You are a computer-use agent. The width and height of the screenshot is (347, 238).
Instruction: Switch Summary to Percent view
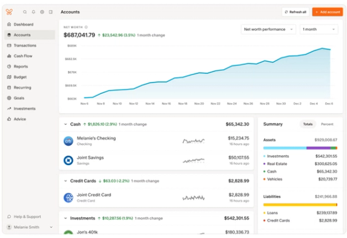click(x=327, y=124)
